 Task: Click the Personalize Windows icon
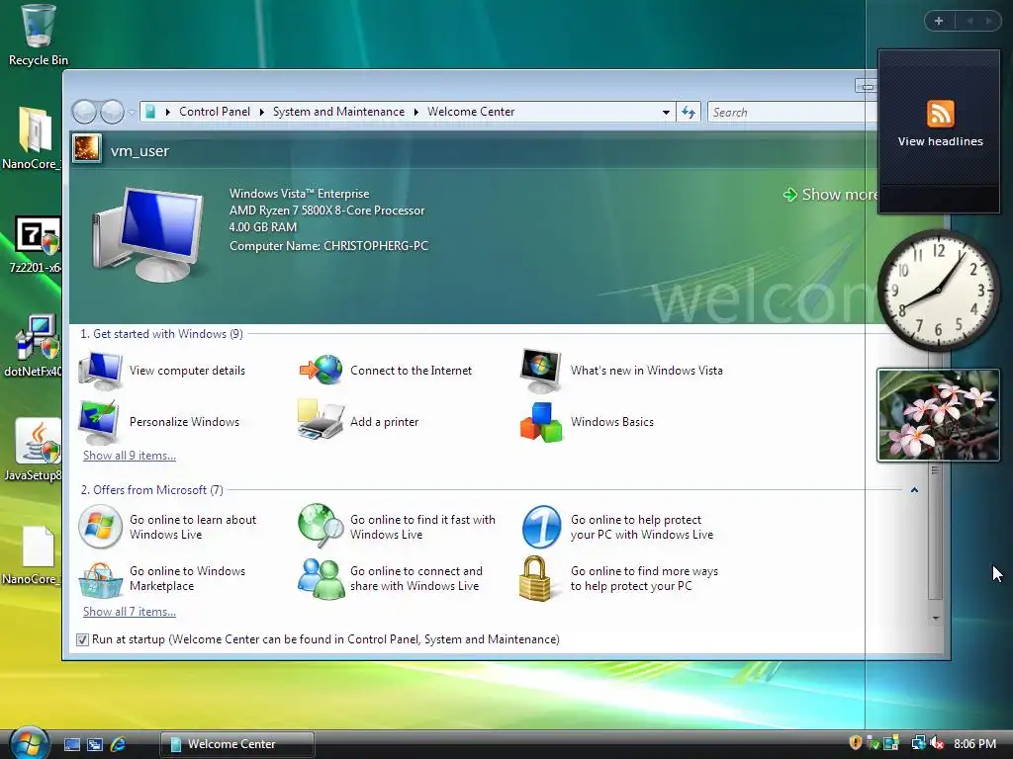[x=98, y=421]
